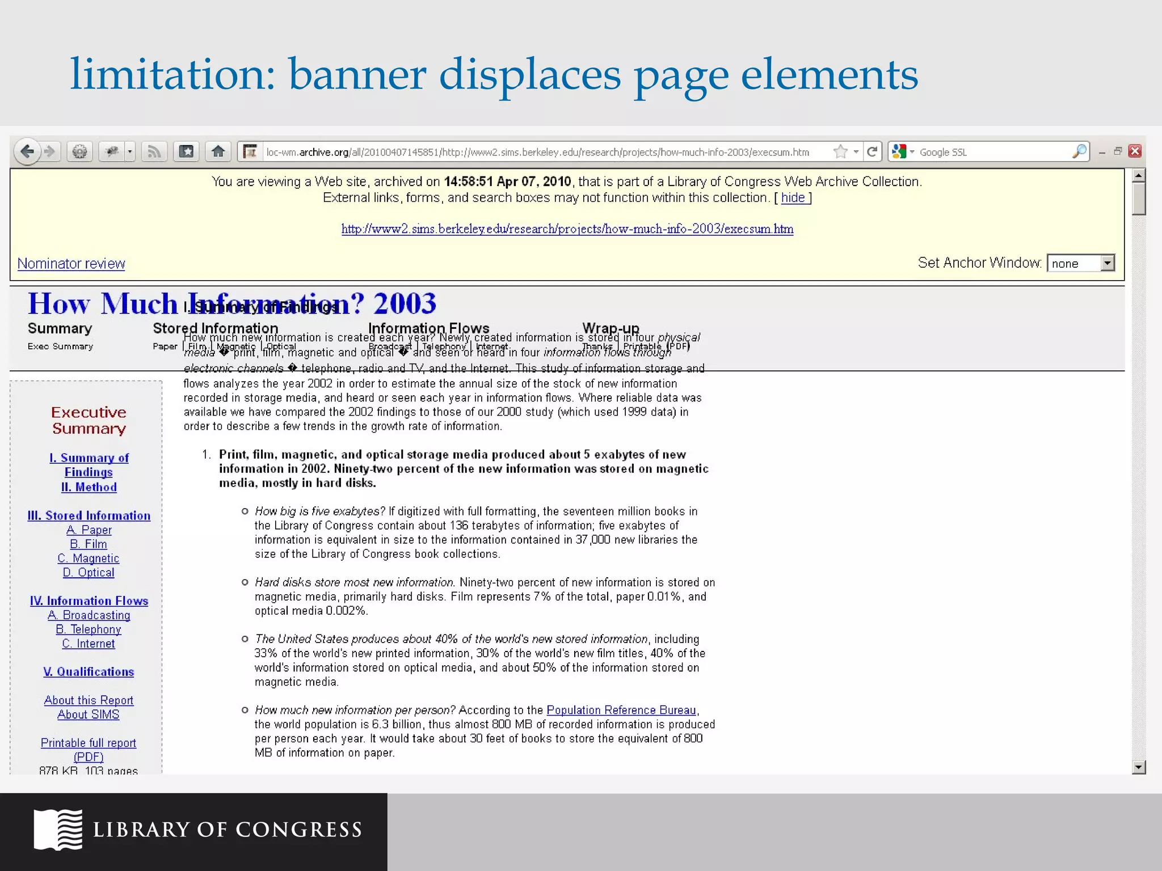Open the Set Anchor Window dropdown

[x=1081, y=263]
